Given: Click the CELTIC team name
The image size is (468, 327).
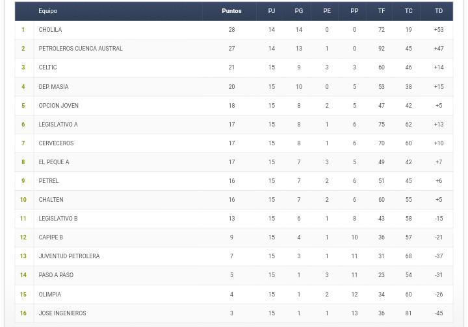Looking at the screenshot, I should coord(47,67).
